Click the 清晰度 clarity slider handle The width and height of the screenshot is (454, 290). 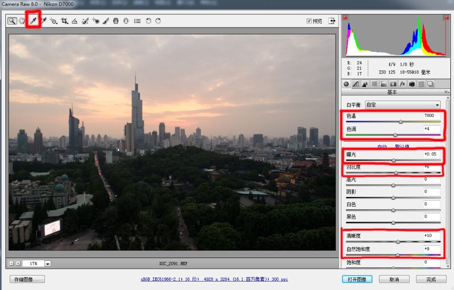(398, 242)
